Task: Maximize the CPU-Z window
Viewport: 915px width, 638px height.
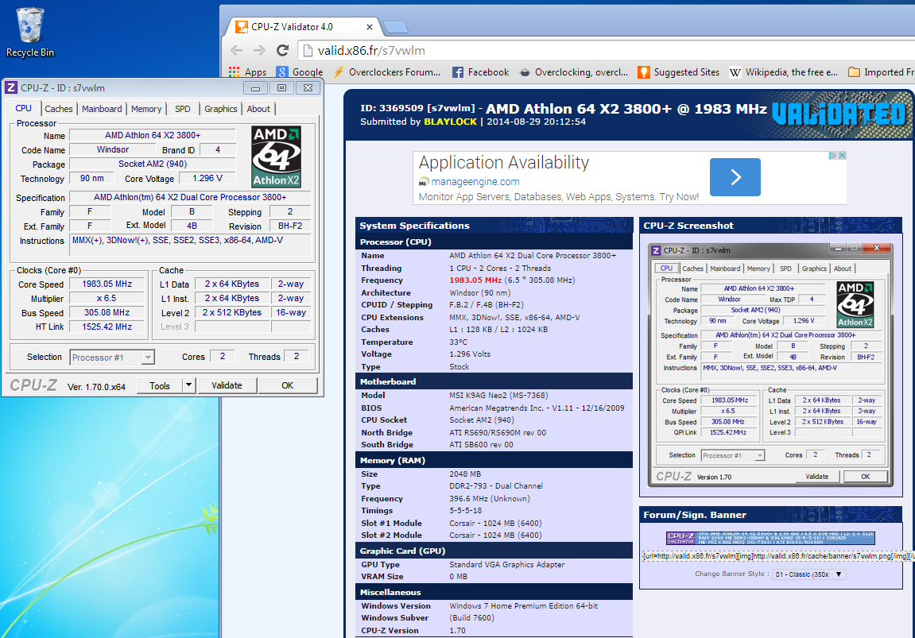Action: 281,88
